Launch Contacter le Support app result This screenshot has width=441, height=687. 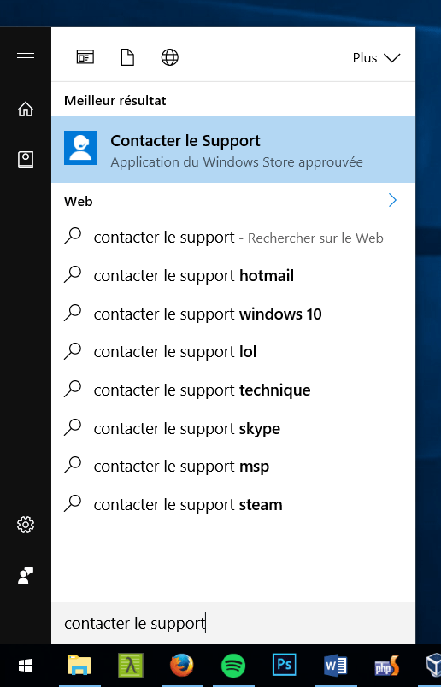point(233,150)
